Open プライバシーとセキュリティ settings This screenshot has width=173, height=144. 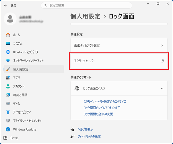click(34, 121)
